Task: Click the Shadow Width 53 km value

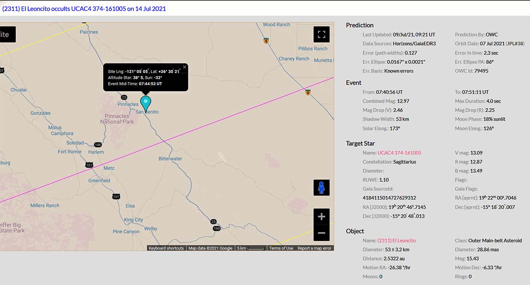Action: 403,119
